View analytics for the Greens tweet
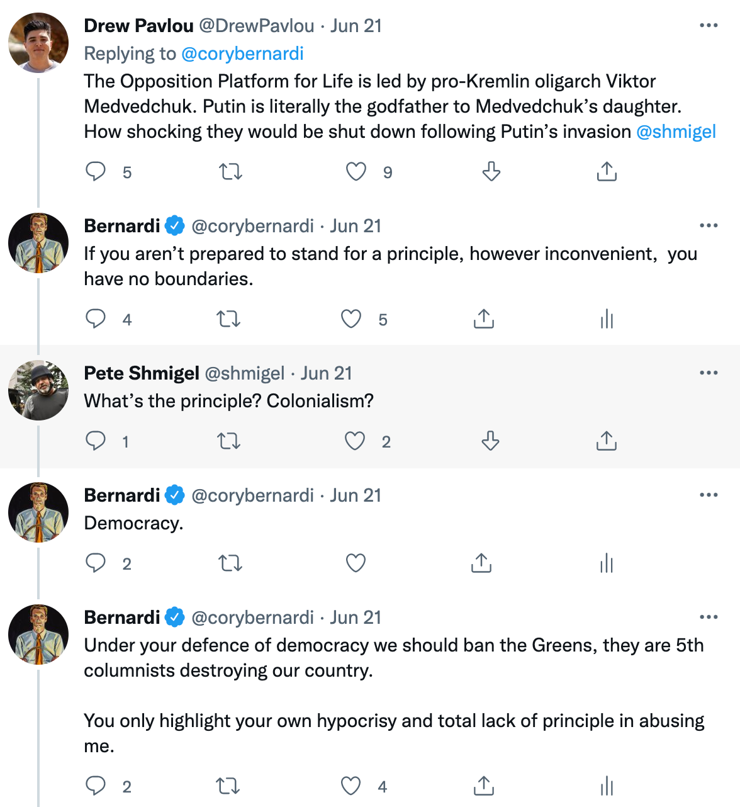The width and height of the screenshot is (740, 807). 607,786
